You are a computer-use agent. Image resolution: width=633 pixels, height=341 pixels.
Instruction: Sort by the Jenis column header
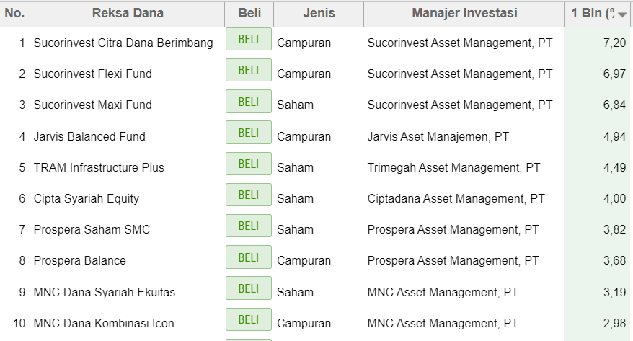tap(319, 13)
